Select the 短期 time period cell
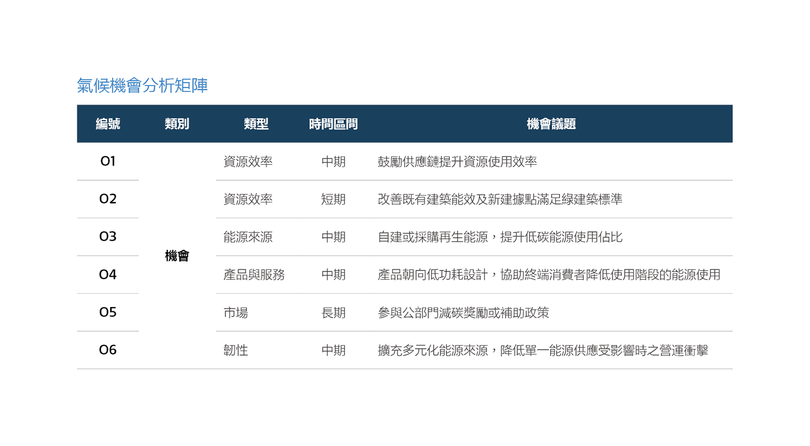Screen dimensions: 810x446 (x=333, y=200)
